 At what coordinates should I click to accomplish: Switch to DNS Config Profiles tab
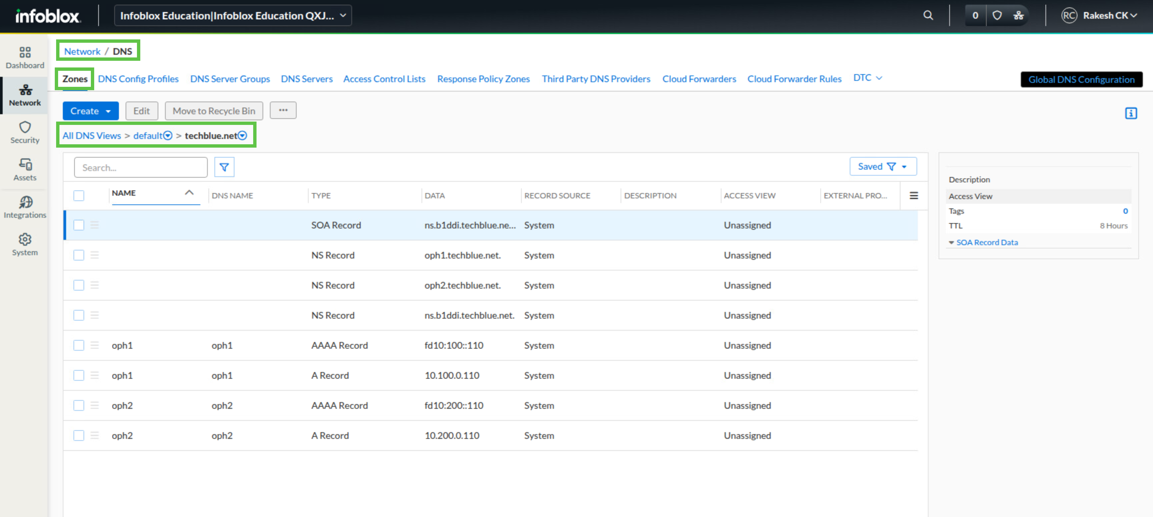pos(138,79)
